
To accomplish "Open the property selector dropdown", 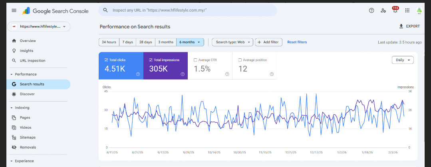I will point(39,26).
